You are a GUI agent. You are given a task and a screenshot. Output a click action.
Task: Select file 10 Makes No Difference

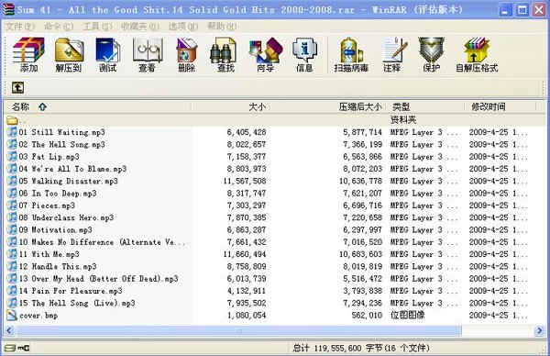pyautogui.click(x=102, y=242)
